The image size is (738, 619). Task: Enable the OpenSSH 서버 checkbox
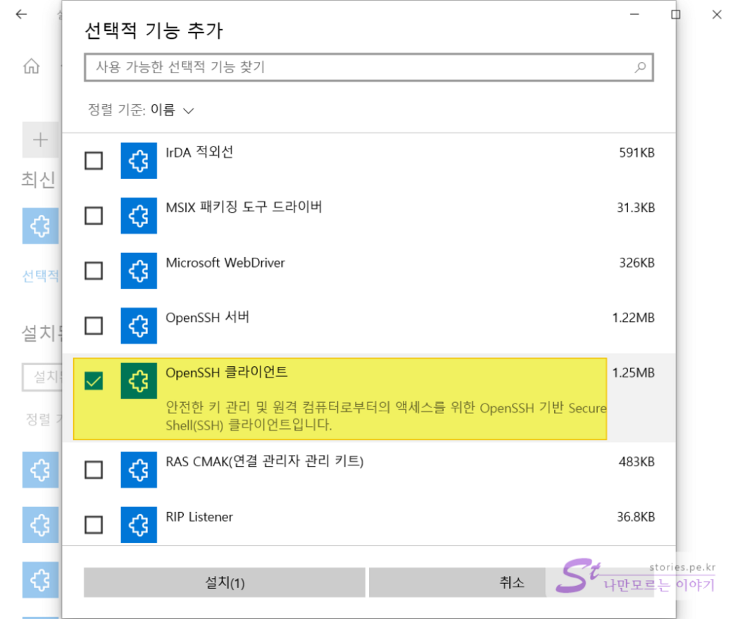click(x=94, y=325)
